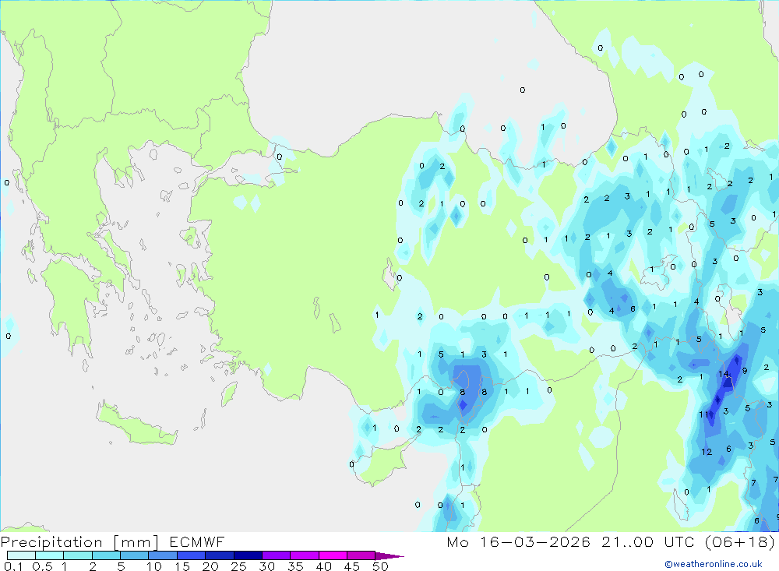Click the legend label '0.5'

click(42, 566)
